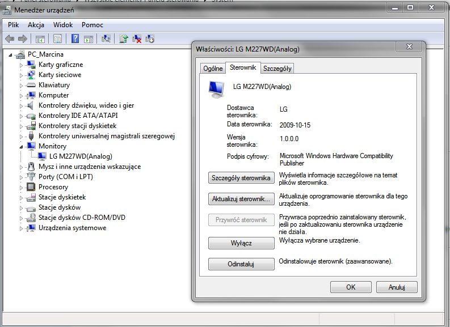The width and height of the screenshot is (450, 327).
Task: Collapse the Monitory node
Action: 21,147
